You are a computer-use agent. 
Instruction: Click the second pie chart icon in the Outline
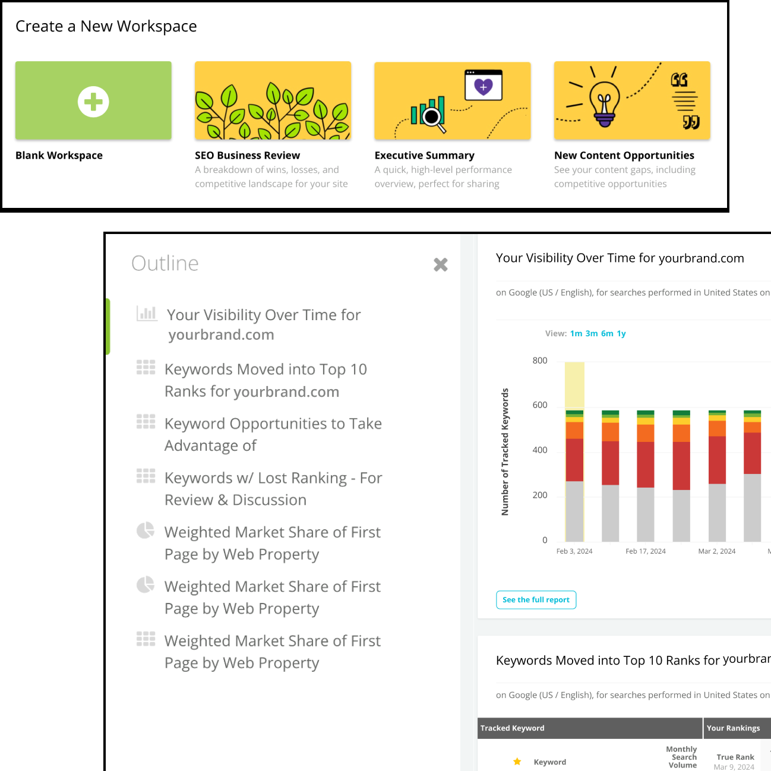(x=146, y=584)
